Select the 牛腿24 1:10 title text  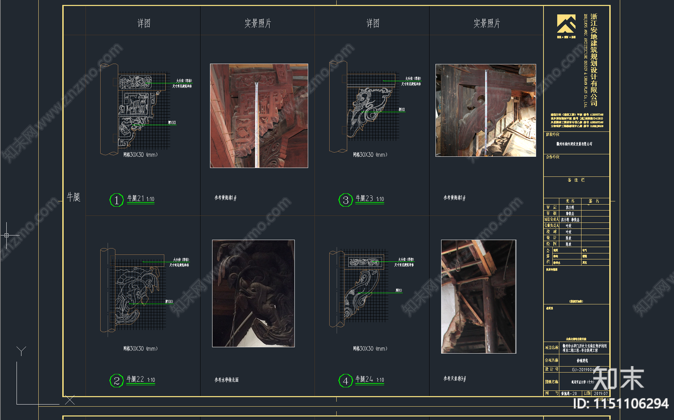point(370,380)
